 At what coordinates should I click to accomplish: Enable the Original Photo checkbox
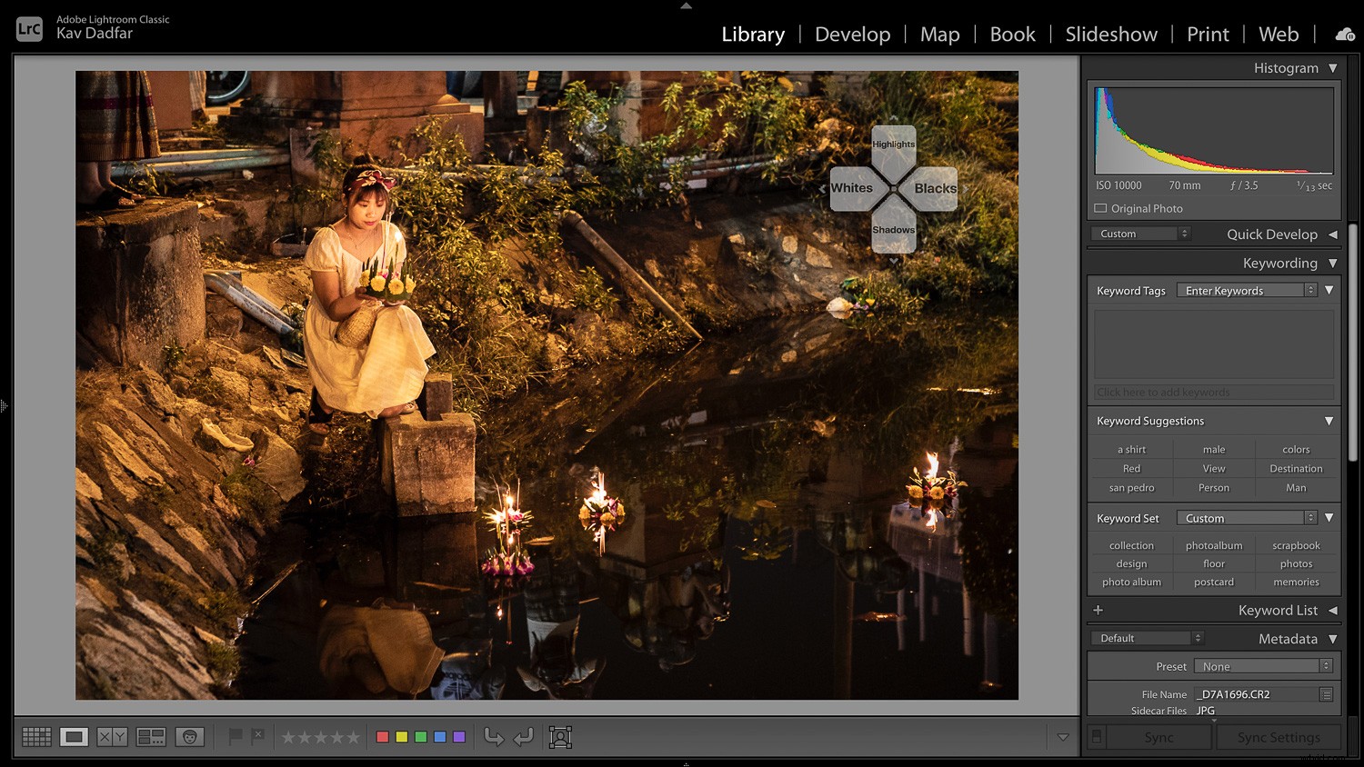click(x=1100, y=208)
